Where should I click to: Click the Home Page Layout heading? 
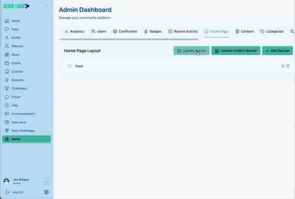(x=82, y=51)
